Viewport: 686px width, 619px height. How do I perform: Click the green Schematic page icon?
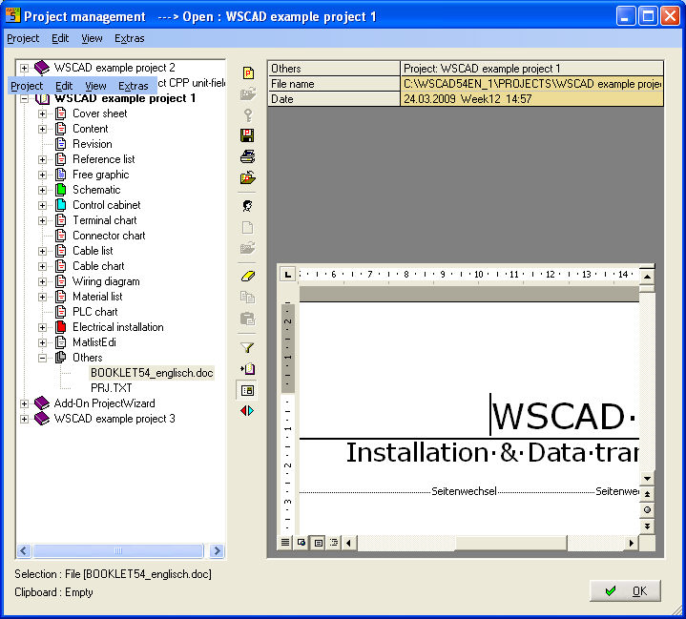click(x=61, y=190)
